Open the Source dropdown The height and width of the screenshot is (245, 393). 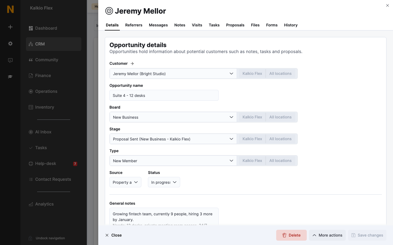(x=125, y=182)
